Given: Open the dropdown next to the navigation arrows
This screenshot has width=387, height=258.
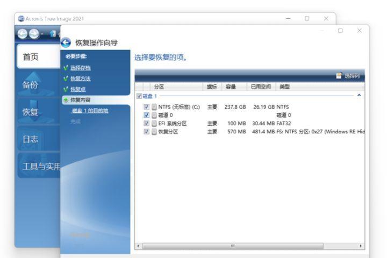Looking at the screenshot, I should point(42,34).
